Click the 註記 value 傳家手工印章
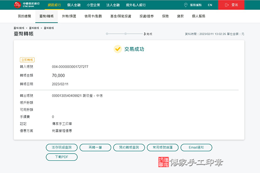Viewport: 260px width, 173px height. pyautogui.click(x=62, y=123)
